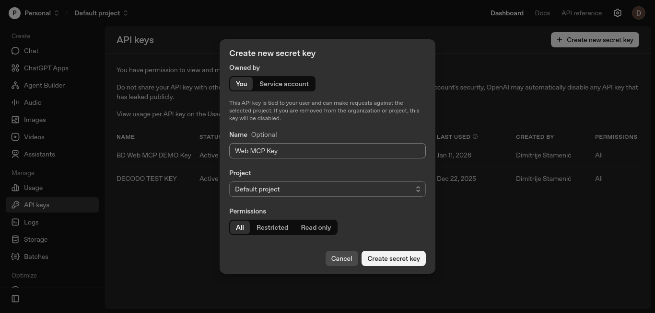Clear the Name input field
Image resolution: width=655 pixels, height=313 pixels.
327,151
